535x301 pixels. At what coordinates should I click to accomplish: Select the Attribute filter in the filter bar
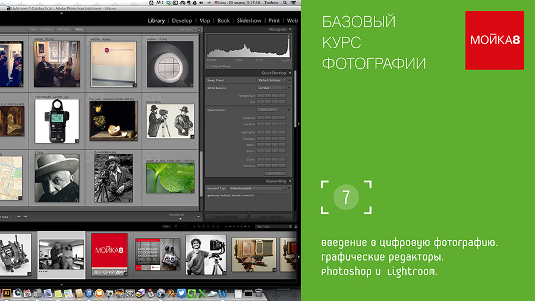coord(47,29)
